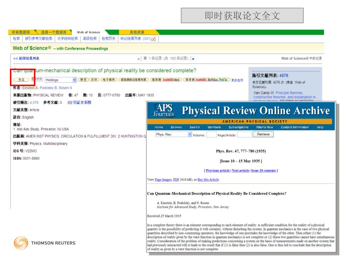Screen dimensions: 341x256
Task: Open 被引参考文献检索 link
Action: click(39, 39)
